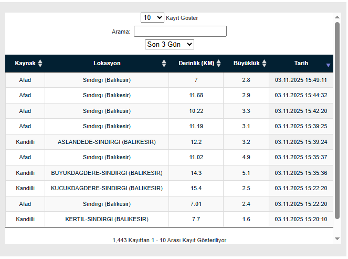Open the 10 records per page dropdown

(152, 18)
